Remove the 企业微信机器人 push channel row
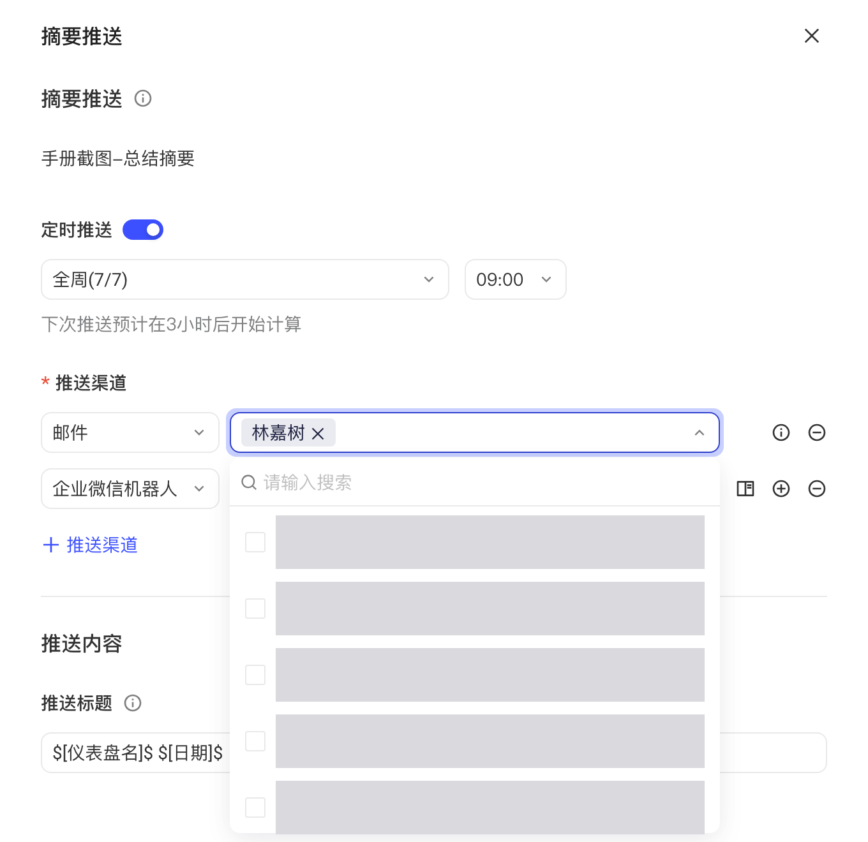Image resolution: width=868 pixels, height=842 pixels. click(x=817, y=489)
